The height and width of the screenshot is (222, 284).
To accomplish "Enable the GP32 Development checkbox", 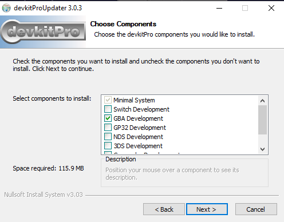I will (x=108, y=128).
